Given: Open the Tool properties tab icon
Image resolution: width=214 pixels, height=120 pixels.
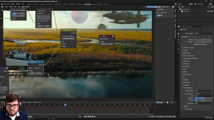Looking at the screenshot, I should tap(178, 30).
